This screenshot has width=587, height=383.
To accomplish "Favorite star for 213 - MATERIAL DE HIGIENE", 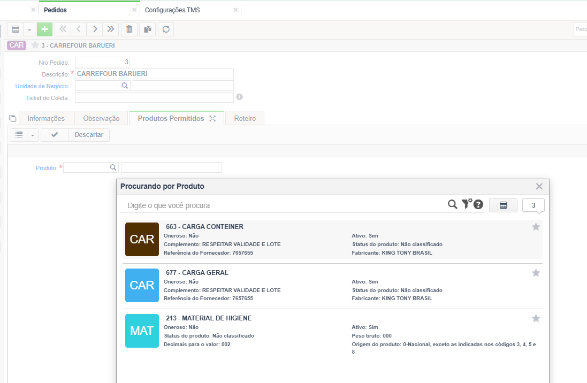I will [x=536, y=318].
